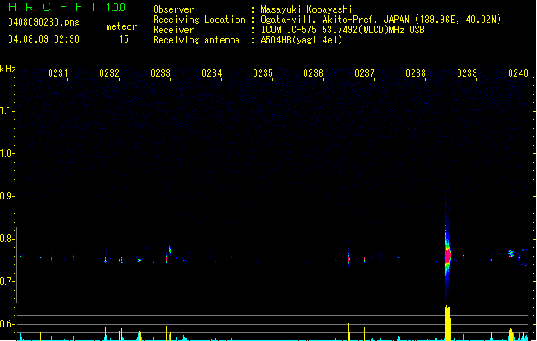Select observer name Masayuki Kobayashi
537x341 pixels.
306,9
